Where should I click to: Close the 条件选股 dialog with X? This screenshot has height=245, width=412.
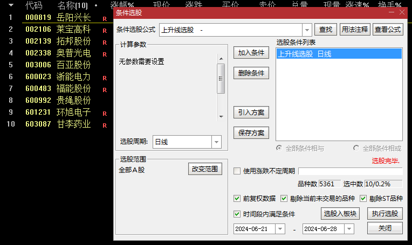[402, 12]
